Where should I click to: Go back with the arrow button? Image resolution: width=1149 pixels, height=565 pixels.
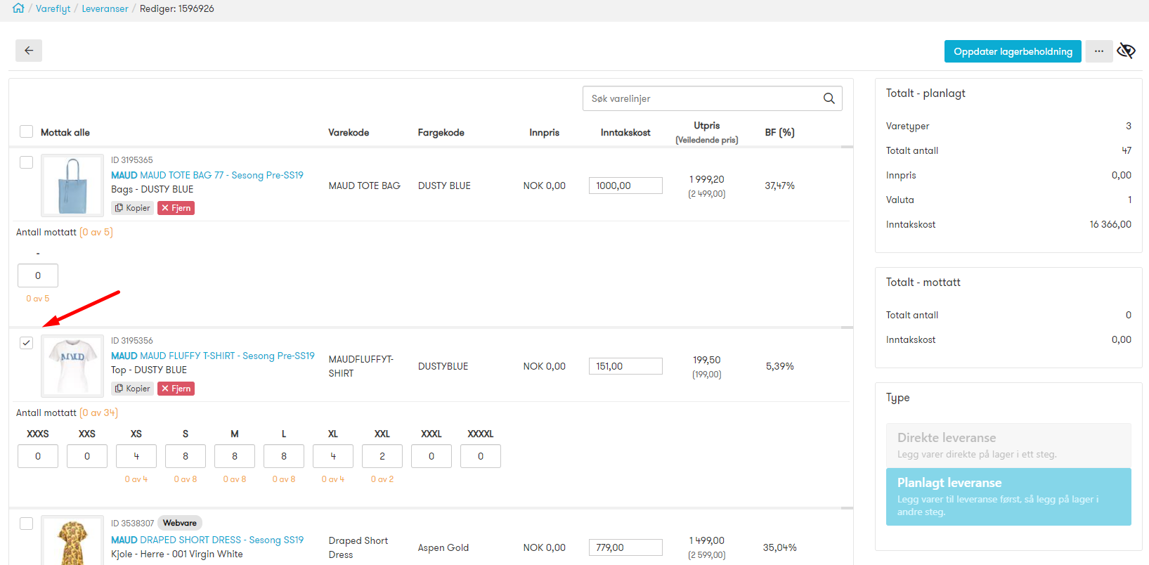point(29,51)
